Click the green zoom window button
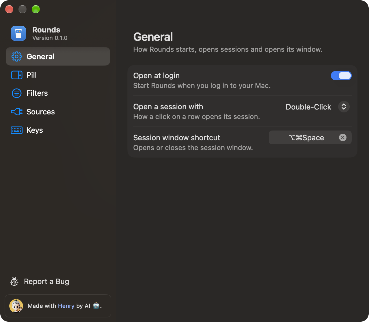Image resolution: width=369 pixels, height=322 pixels. click(36, 9)
